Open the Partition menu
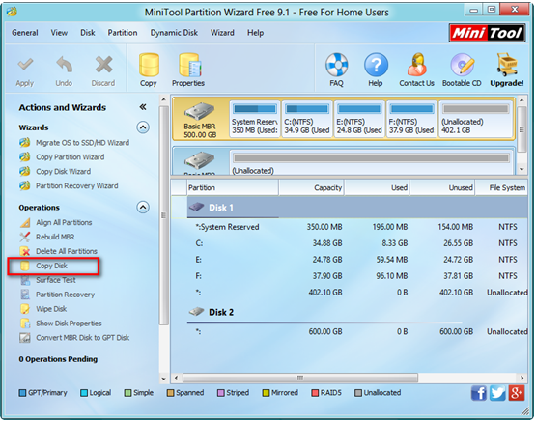Image resolution: width=536 pixels, height=422 pixels. tap(123, 33)
